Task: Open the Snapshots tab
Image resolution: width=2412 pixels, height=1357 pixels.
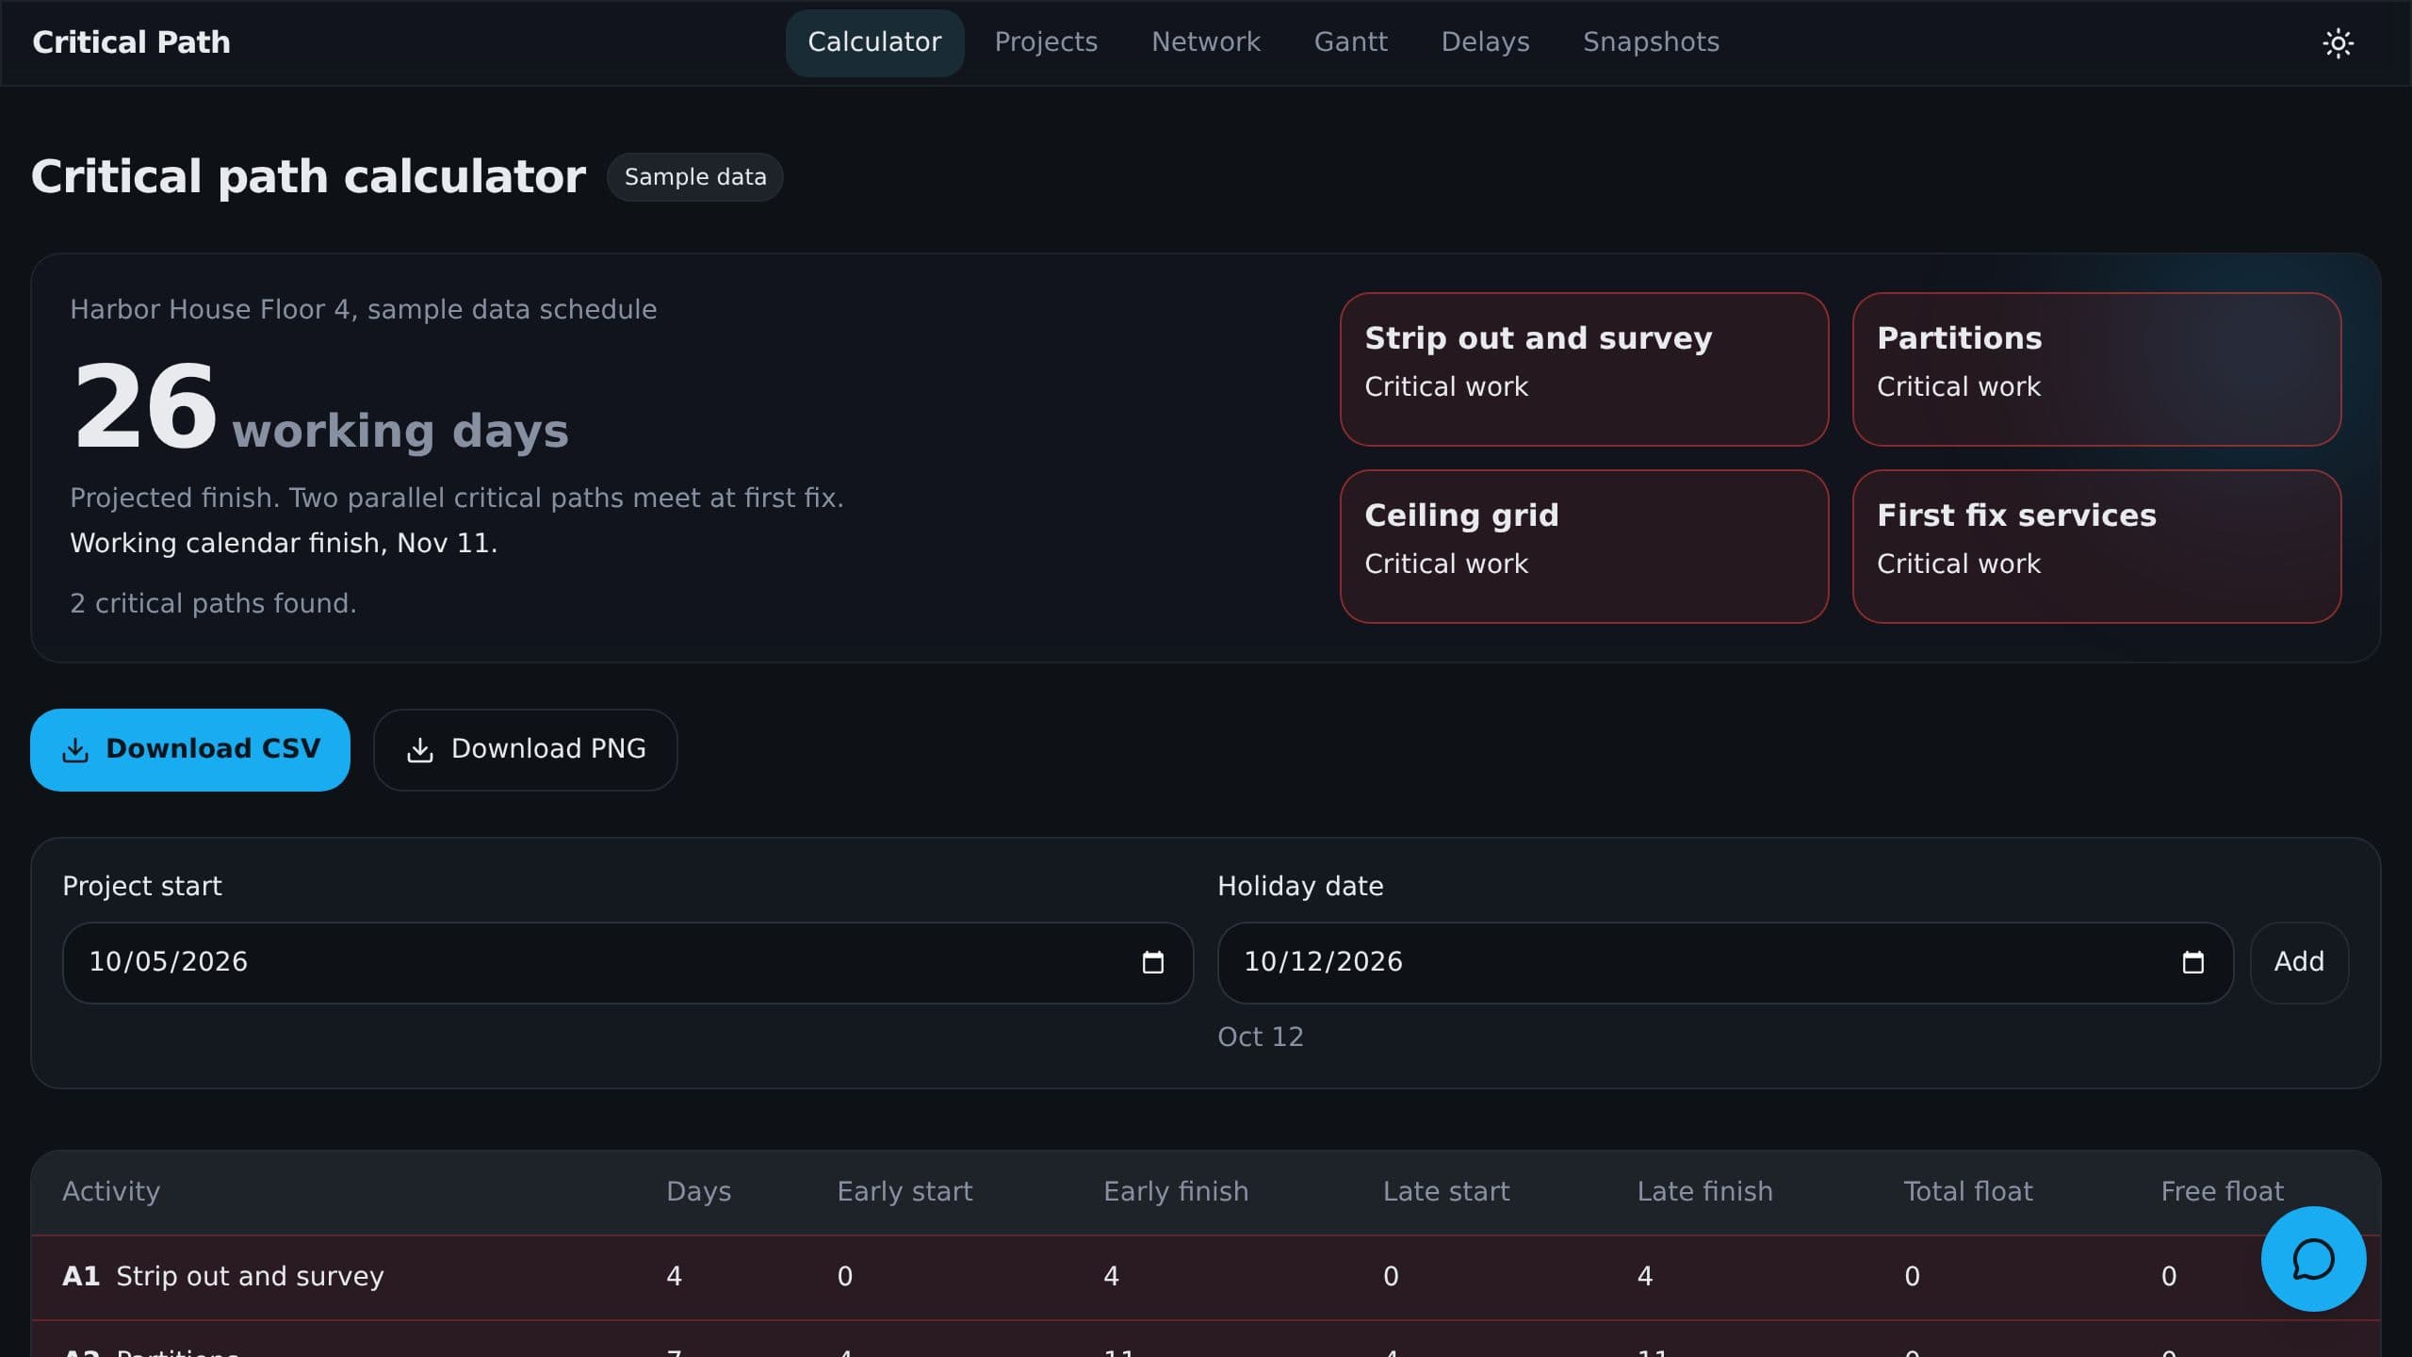Action: [1651, 42]
